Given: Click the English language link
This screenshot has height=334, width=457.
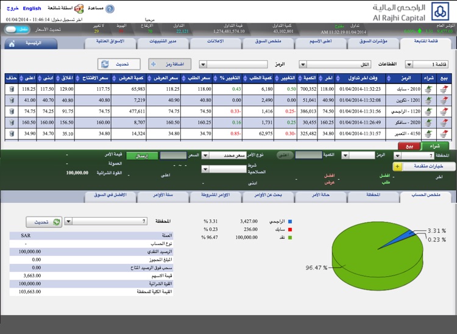Looking at the screenshot, I should click(32, 9).
